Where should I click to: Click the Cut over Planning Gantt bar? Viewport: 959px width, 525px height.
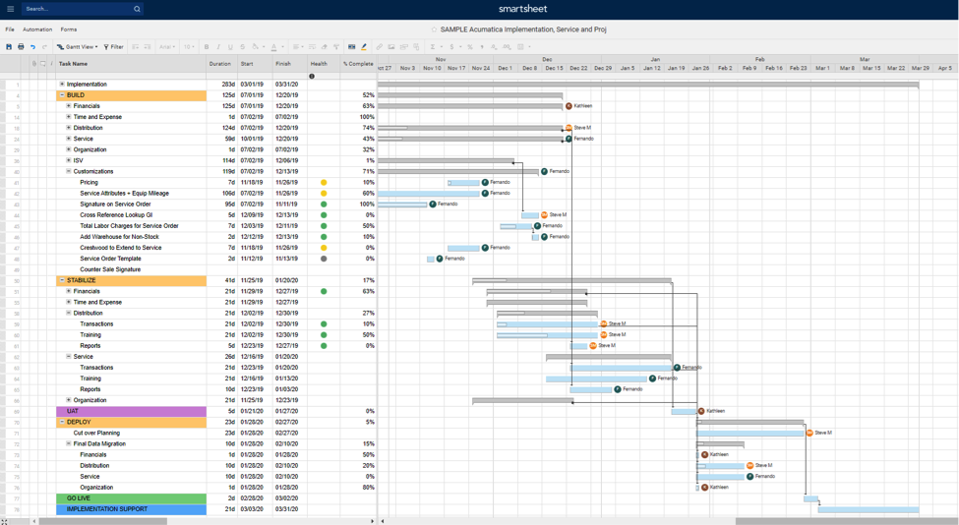pos(749,434)
